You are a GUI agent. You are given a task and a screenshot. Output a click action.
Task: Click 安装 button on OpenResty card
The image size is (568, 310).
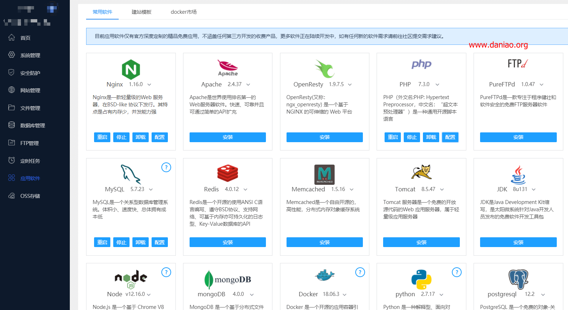[x=325, y=137]
